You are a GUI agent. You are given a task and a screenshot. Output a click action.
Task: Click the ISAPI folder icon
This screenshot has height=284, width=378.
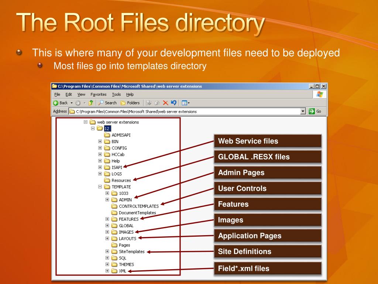click(107, 167)
